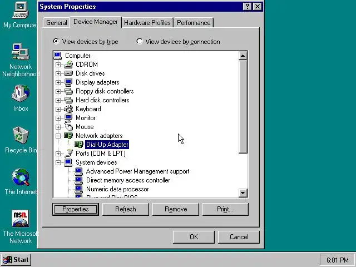This screenshot has width=356, height=267.
Task: Open the Start menu
Action: coord(16,260)
